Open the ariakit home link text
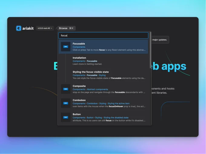206x154 pixels. click(28, 28)
